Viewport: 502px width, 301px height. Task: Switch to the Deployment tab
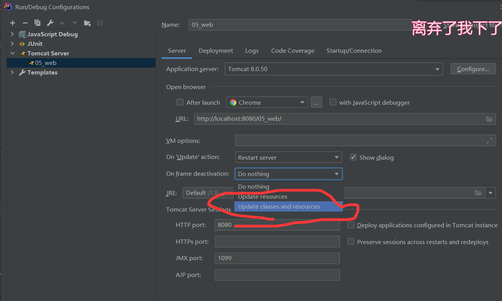(216, 51)
